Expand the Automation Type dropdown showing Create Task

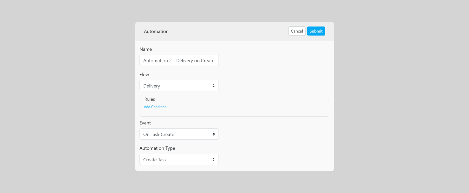click(179, 160)
